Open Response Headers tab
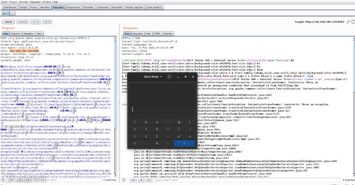The image size is (355, 185). click(137, 33)
